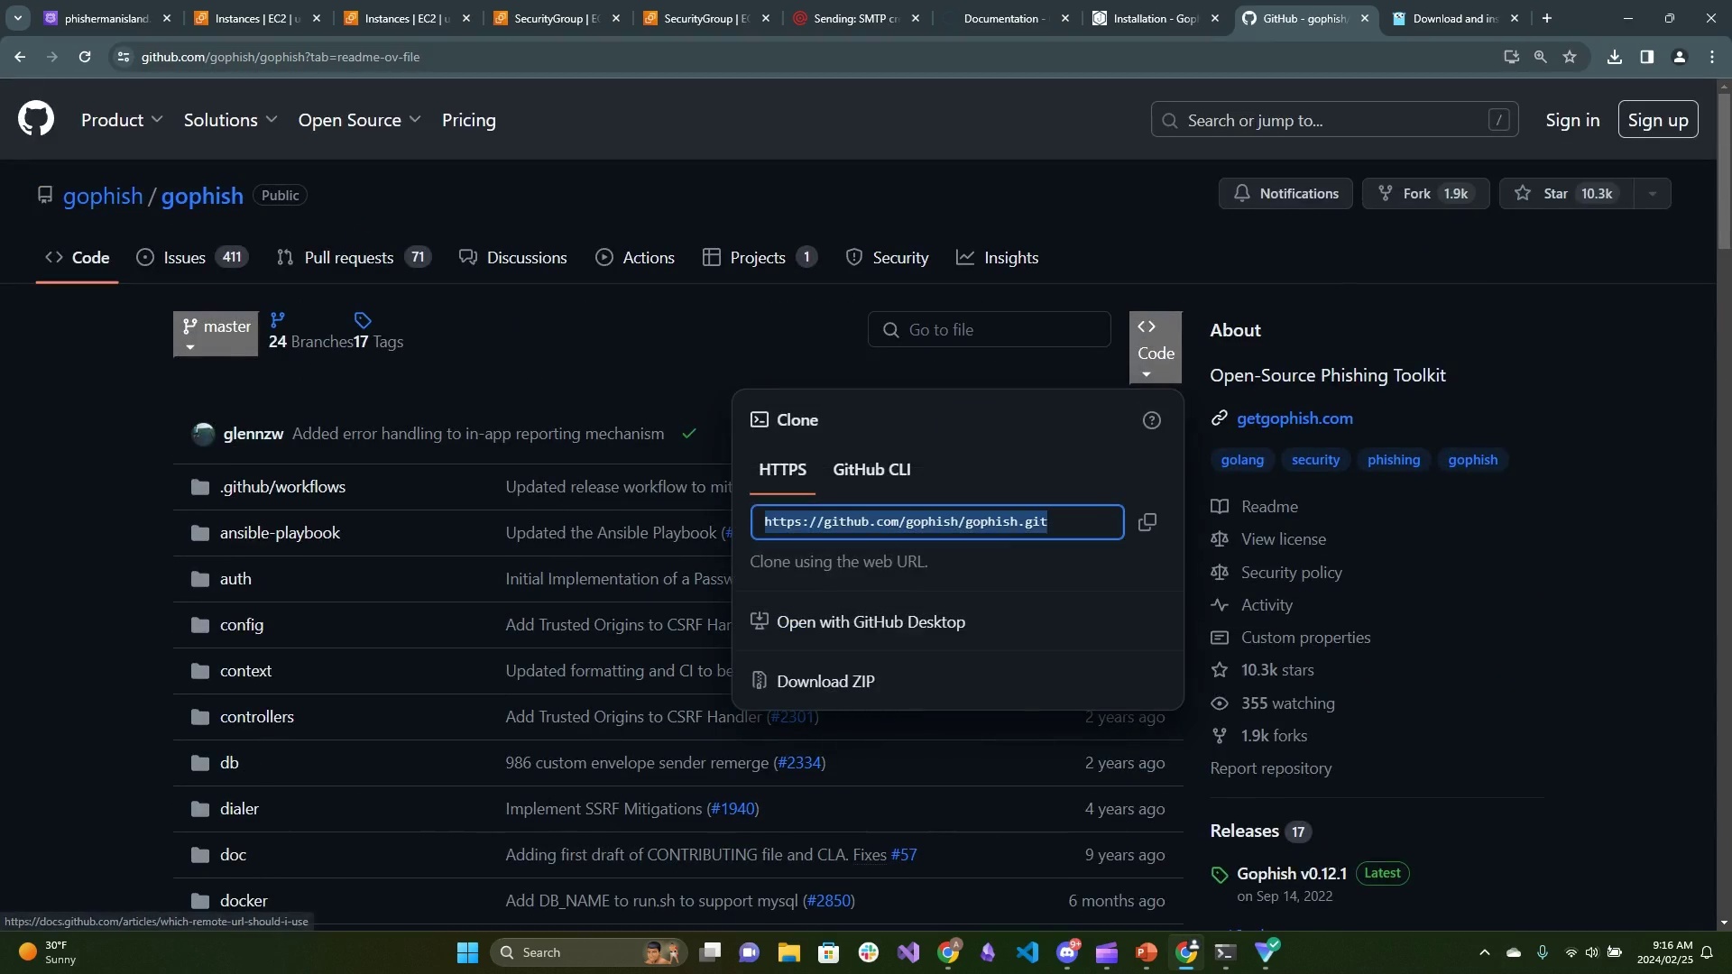
Task: Open PowerPoint from the taskbar
Action: (1147, 952)
